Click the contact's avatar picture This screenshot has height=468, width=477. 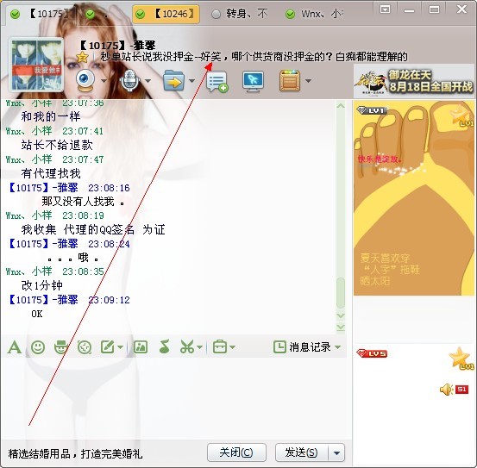36,65
